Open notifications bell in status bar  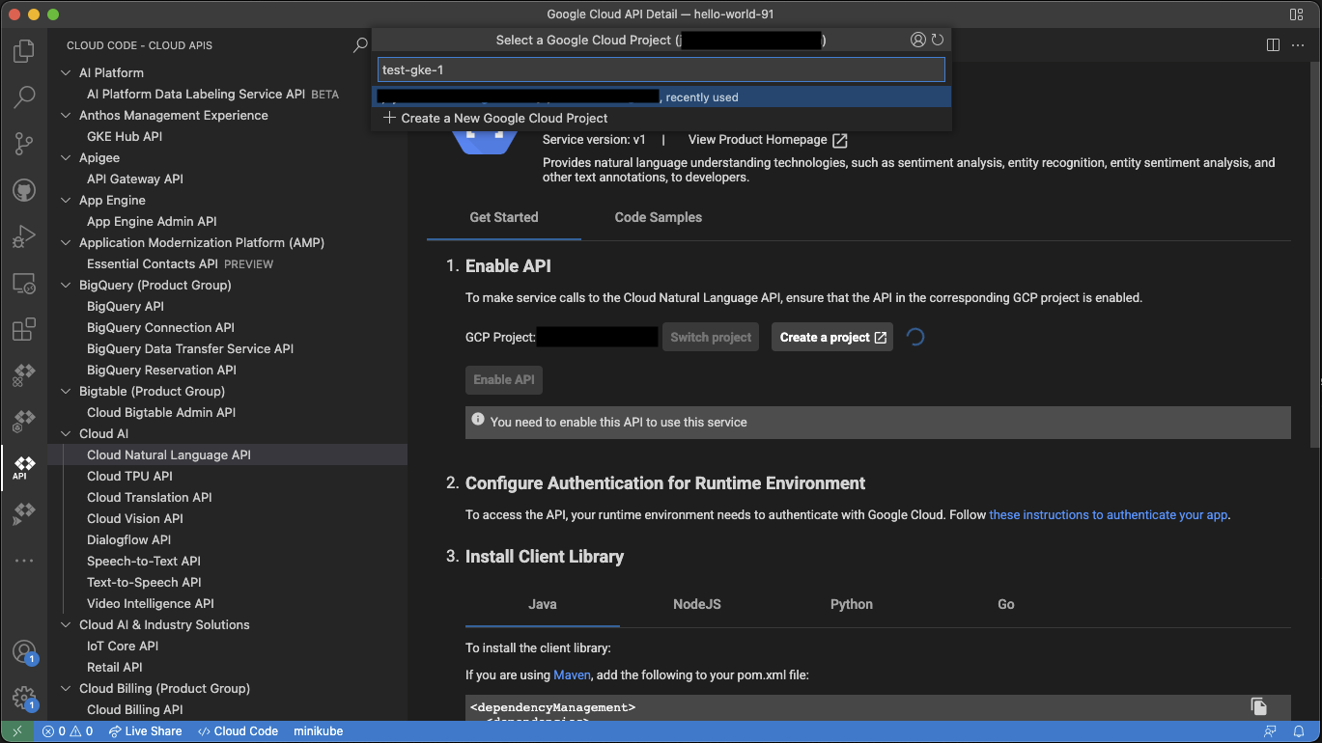[x=1300, y=731]
